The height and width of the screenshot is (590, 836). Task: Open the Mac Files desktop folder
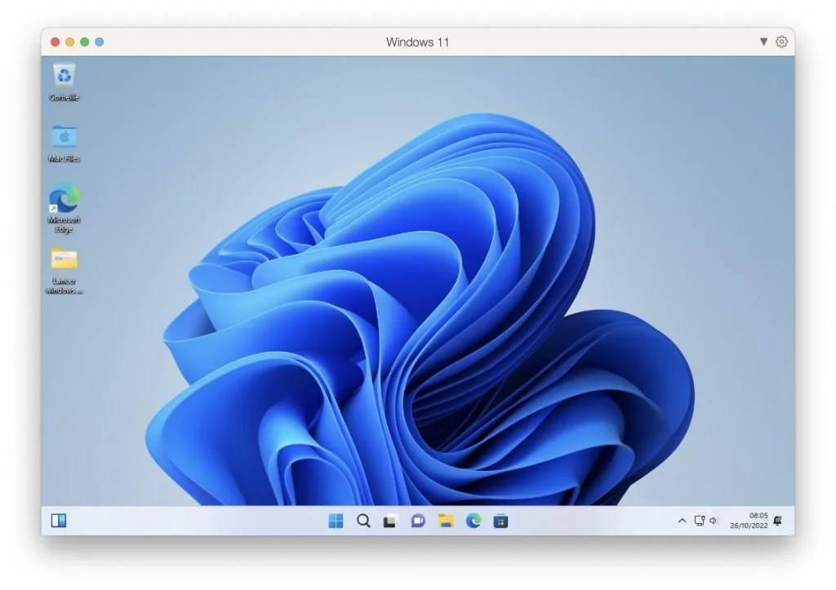[64, 143]
